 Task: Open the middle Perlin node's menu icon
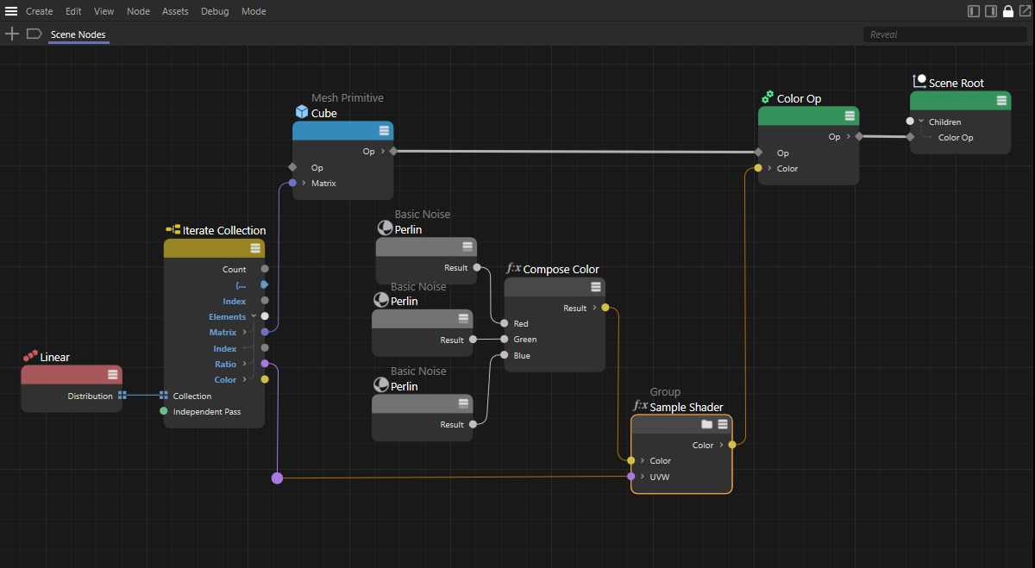click(x=463, y=319)
